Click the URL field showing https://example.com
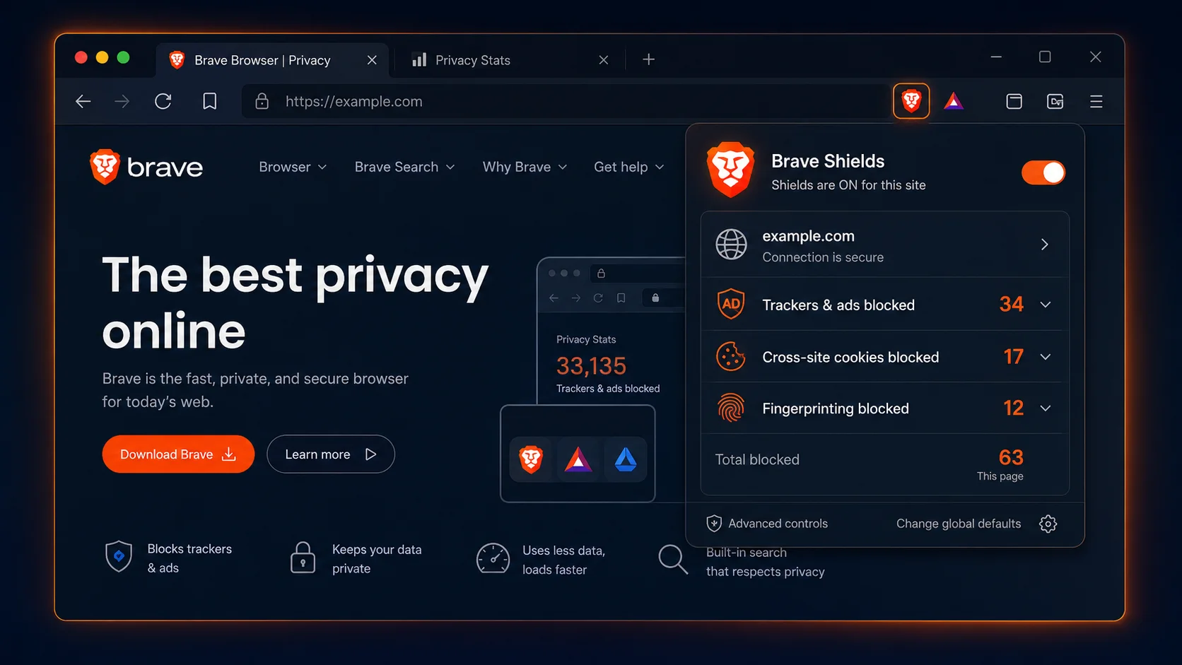The height and width of the screenshot is (665, 1182). 566,101
